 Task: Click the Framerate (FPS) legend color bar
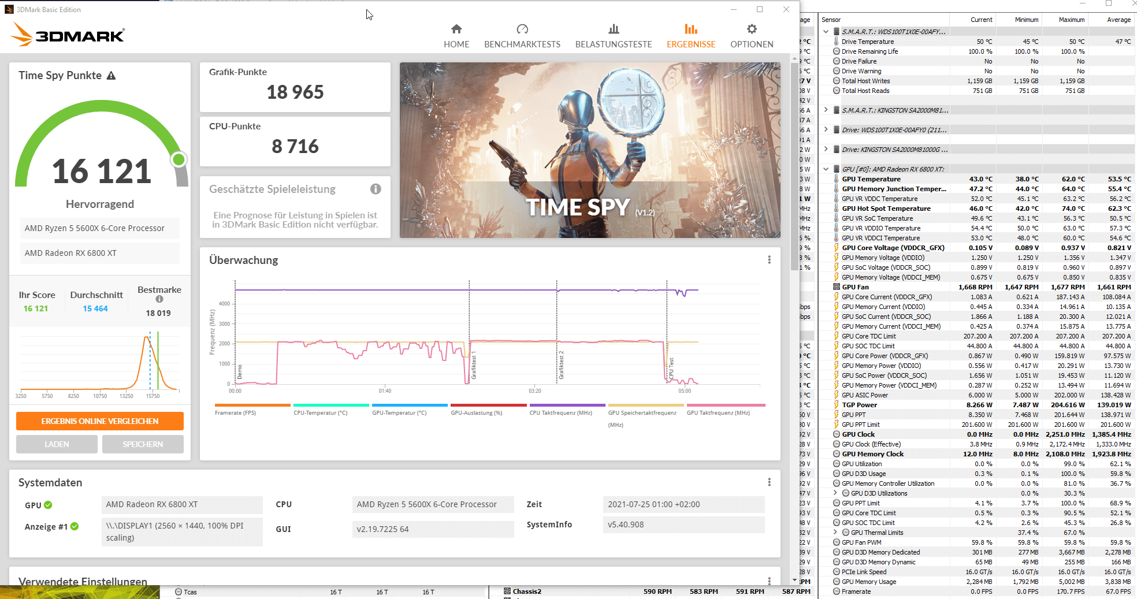pos(252,405)
